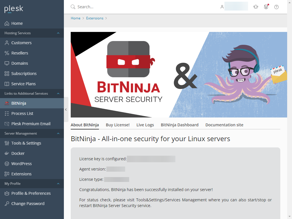292x219 pixels.
Task: Open help via the question mark icon
Action: tap(276, 7)
